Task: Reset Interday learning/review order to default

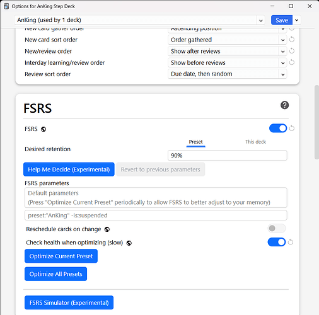Action: click(x=292, y=62)
